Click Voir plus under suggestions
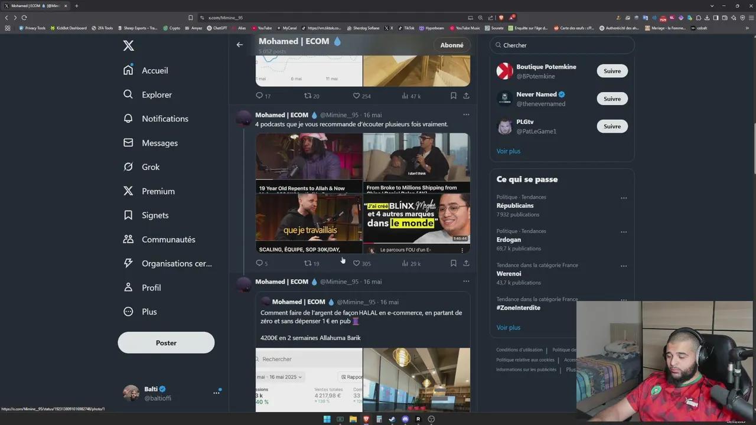 point(508,151)
